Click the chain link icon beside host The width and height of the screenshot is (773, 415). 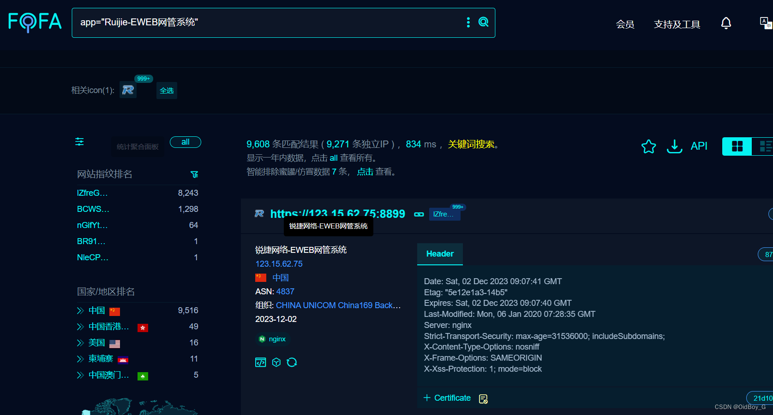pyautogui.click(x=419, y=214)
